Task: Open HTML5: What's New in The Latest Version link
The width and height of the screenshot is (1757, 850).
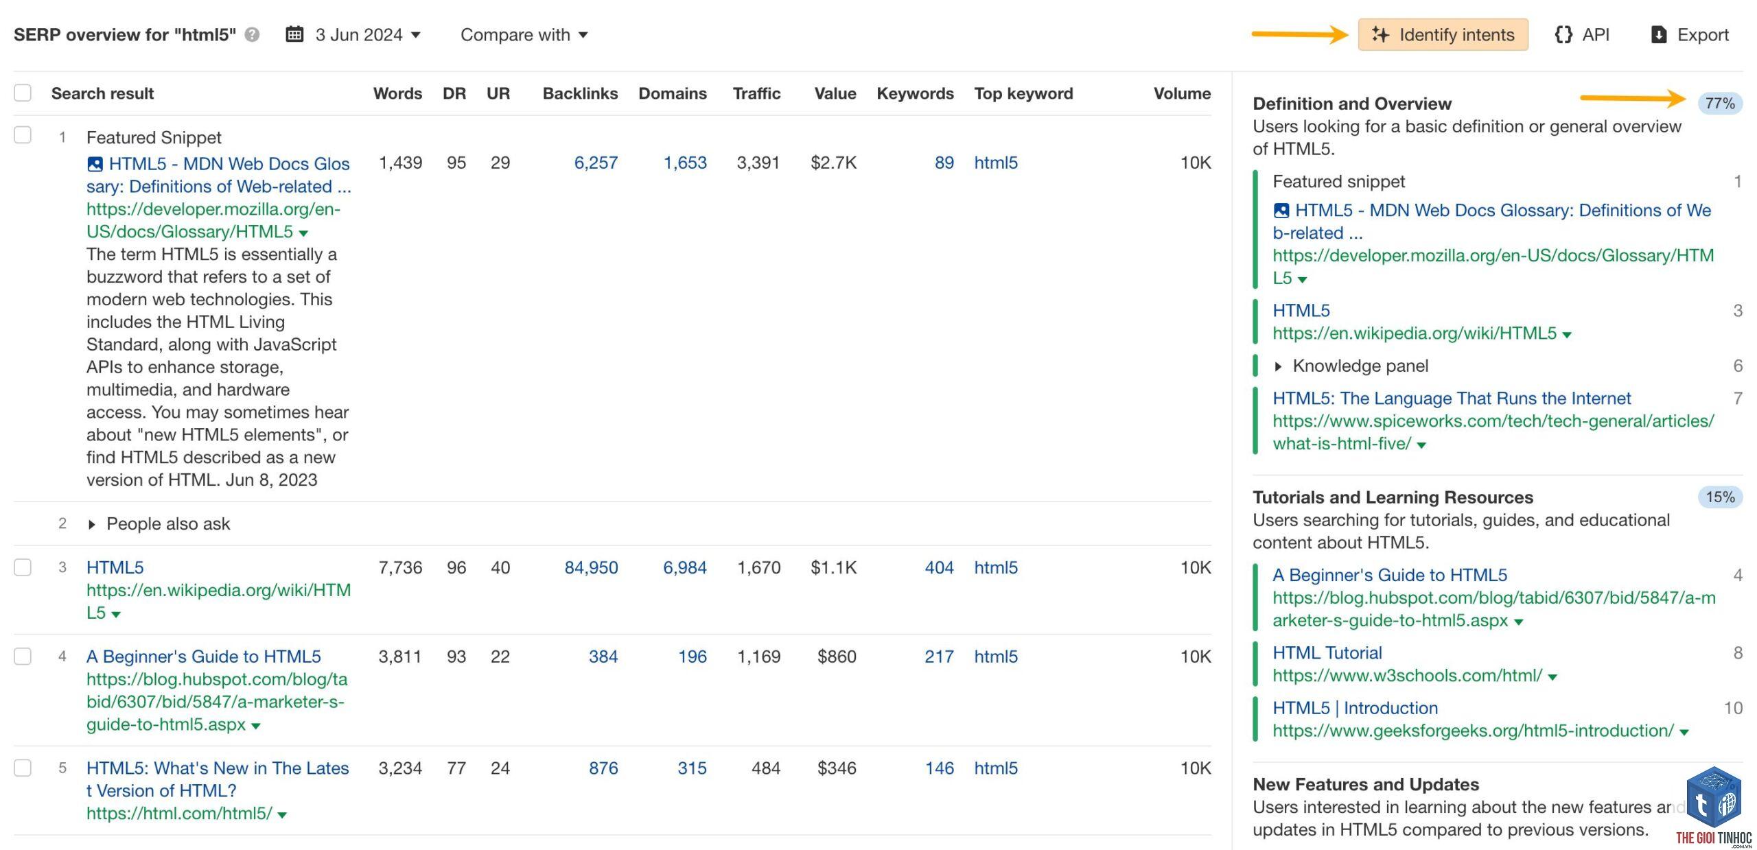Action: 218,779
